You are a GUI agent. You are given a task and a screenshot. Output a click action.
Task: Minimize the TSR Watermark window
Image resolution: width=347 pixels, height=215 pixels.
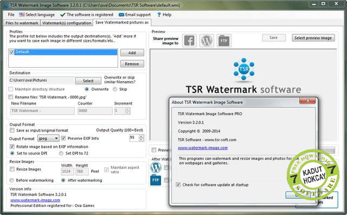314,4
